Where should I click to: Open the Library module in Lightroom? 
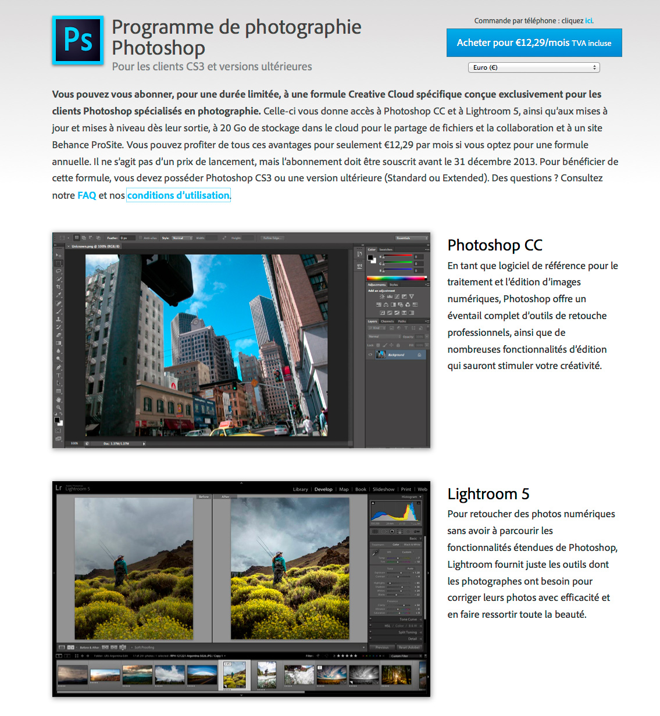pos(301,489)
